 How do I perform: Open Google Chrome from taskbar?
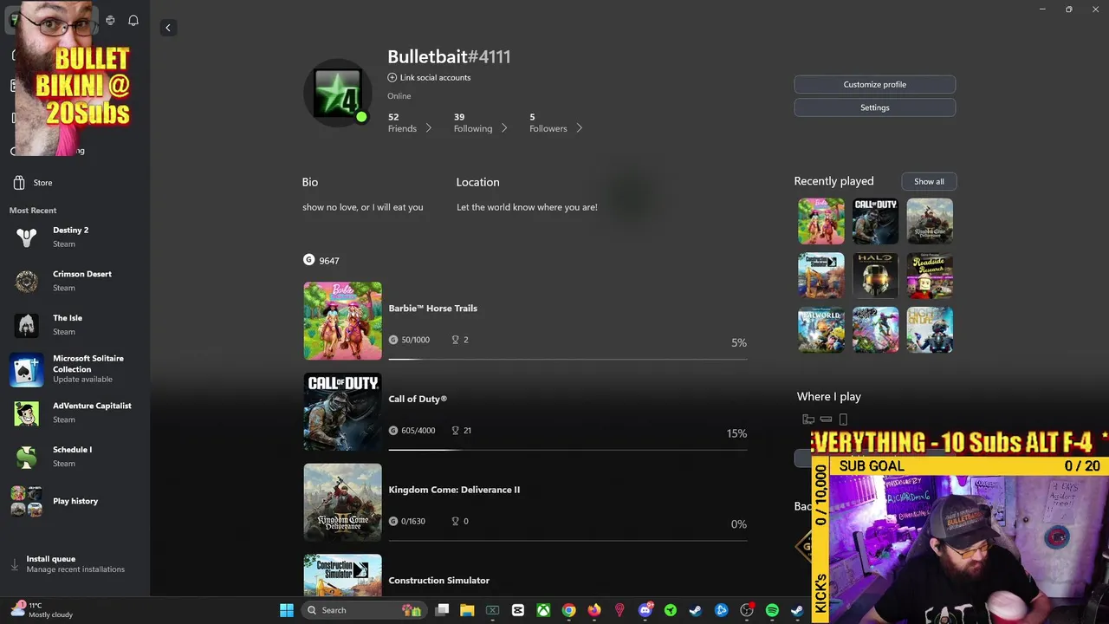tap(568, 610)
